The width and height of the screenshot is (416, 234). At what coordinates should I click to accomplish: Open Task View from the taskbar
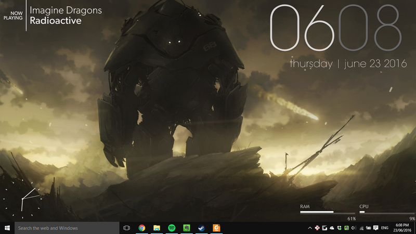click(126, 228)
